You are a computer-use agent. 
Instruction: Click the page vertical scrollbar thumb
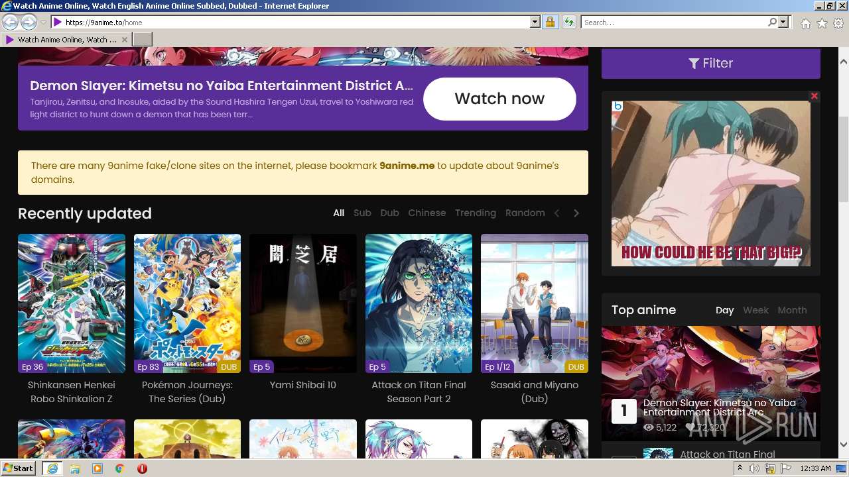844,159
